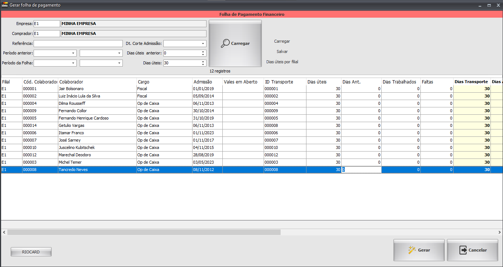Click the Carregar magnifier button
Screen dimensions: 503x267
click(x=235, y=43)
